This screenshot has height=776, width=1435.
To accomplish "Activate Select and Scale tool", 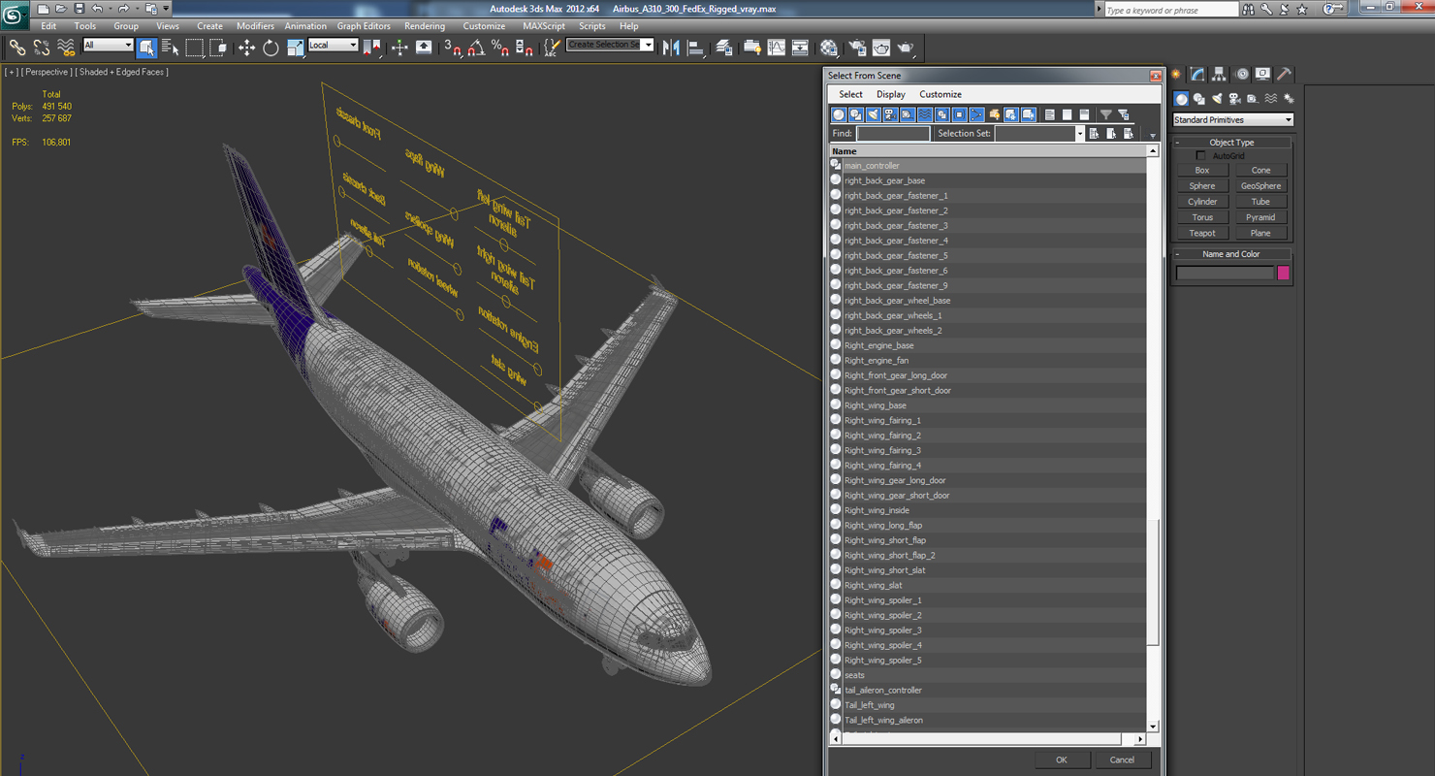I will (295, 47).
